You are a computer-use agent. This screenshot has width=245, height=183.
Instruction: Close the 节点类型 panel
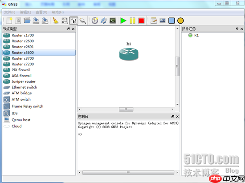coord(73,29)
